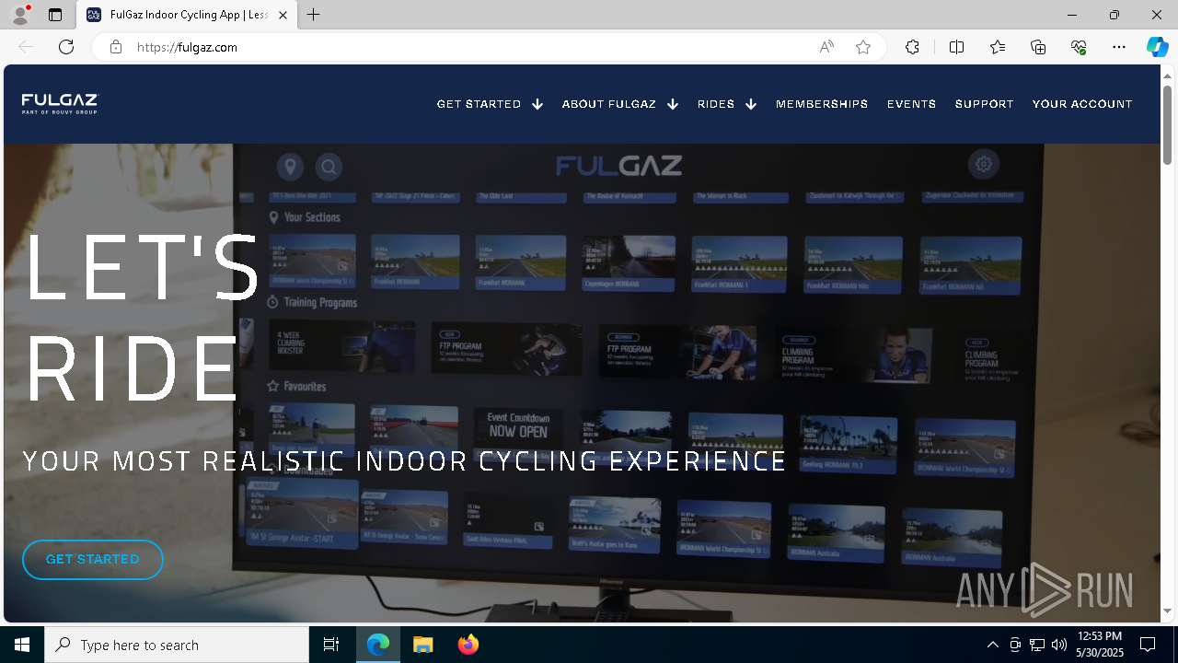Open Read Aloud in the address bar
The image size is (1178, 663).
826,47
